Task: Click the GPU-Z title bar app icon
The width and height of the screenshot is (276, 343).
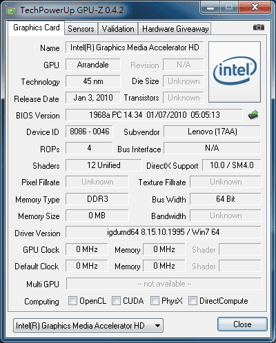Action: pyautogui.click(x=12, y=10)
